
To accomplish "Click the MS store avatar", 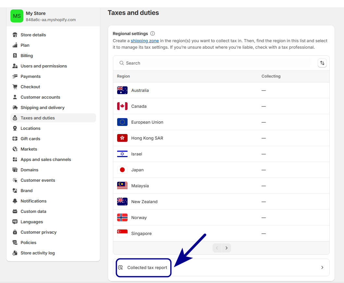I will pos(17,16).
